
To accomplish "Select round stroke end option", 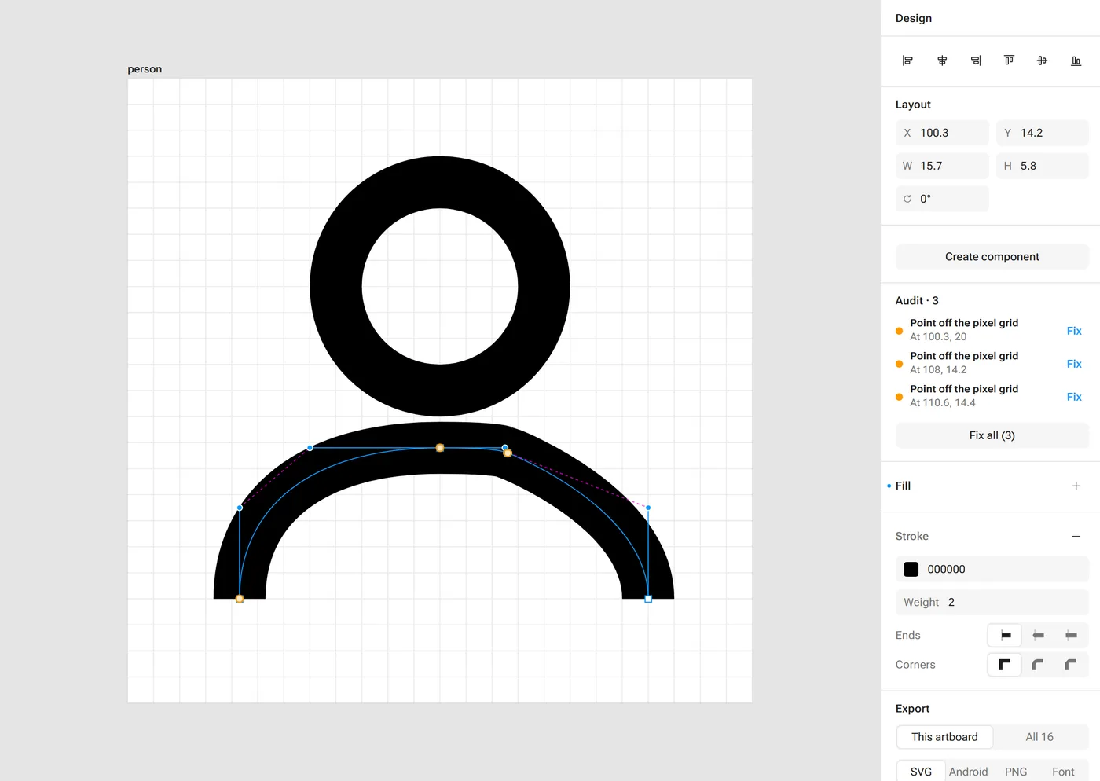I will coord(1038,635).
